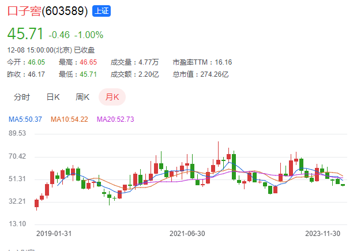Click the percent change -1.00%

pos(89,35)
